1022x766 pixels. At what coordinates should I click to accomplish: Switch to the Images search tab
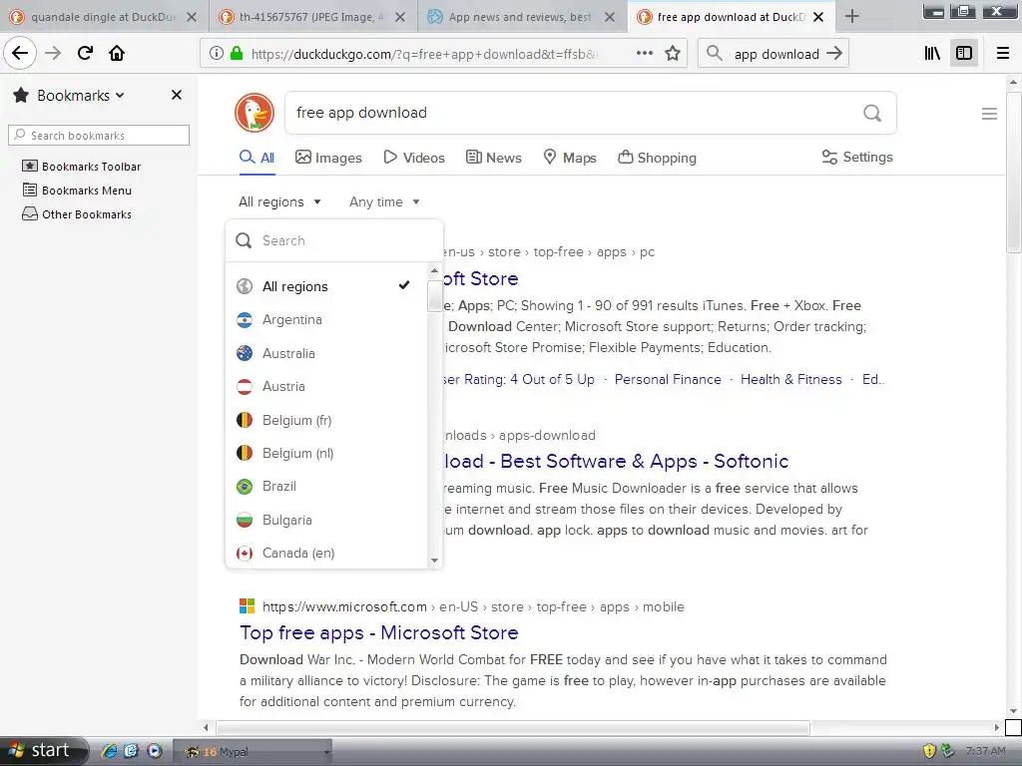pos(328,158)
